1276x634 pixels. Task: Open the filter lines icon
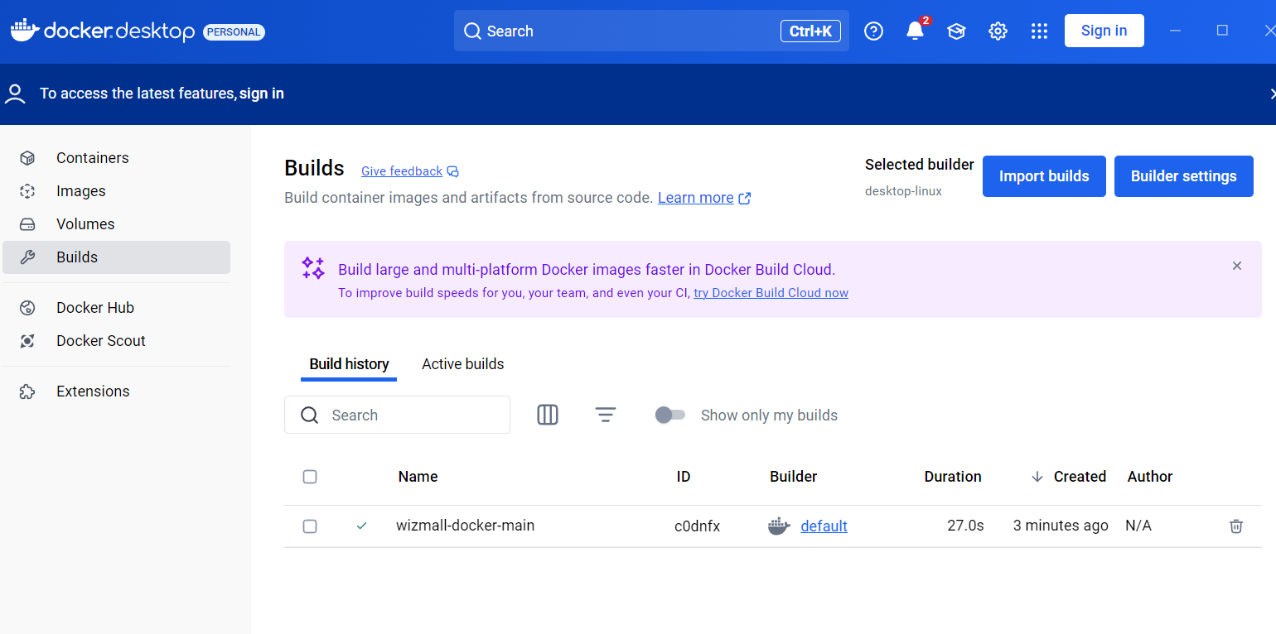tap(606, 415)
